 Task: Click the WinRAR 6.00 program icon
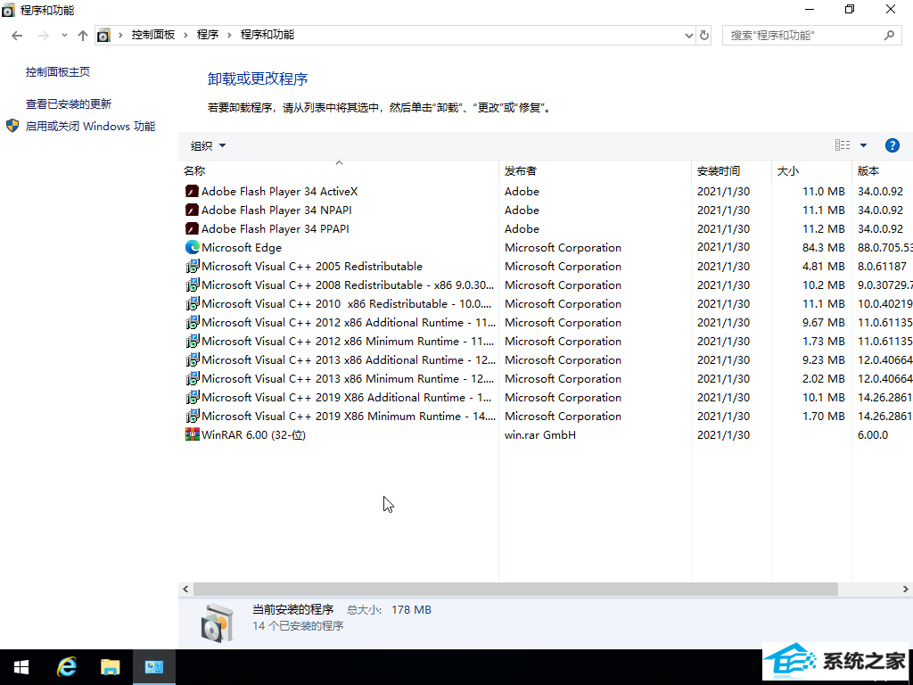coord(193,434)
